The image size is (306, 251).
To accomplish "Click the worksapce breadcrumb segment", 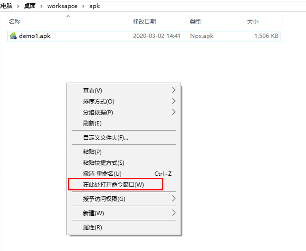I will click(62, 6).
